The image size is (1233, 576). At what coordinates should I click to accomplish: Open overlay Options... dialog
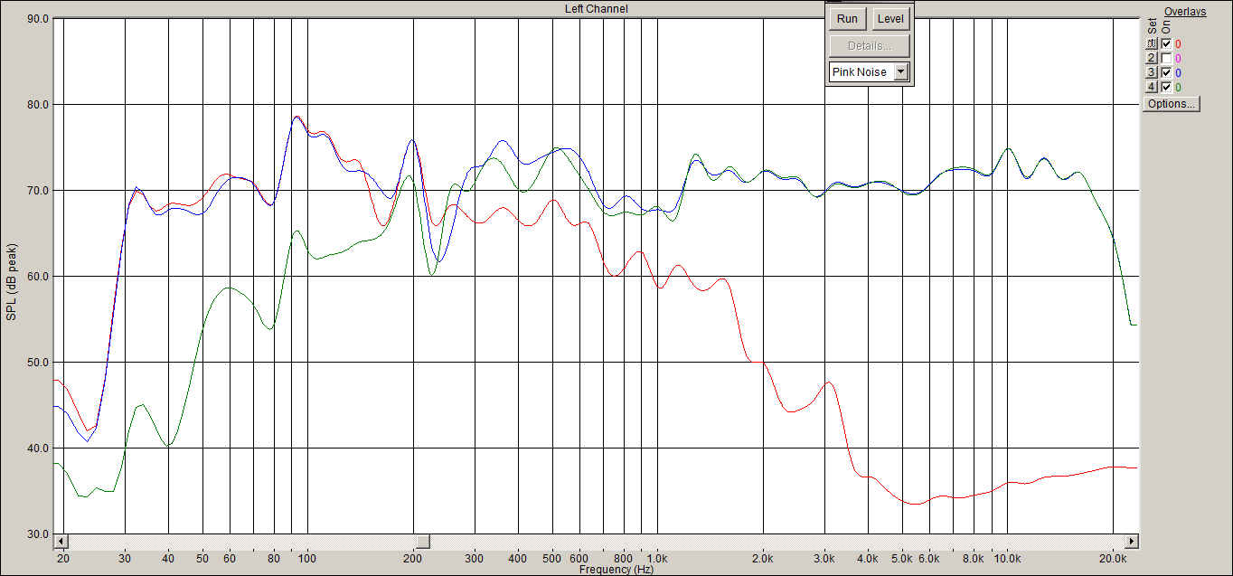1172,104
